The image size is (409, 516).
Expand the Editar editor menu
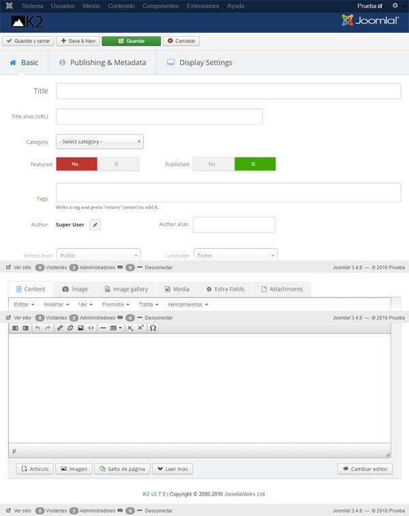point(24,305)
